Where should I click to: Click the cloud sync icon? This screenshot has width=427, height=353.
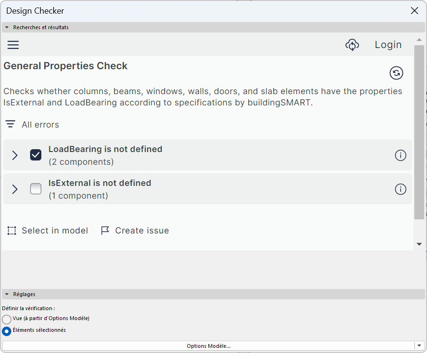tap(352, 45)
